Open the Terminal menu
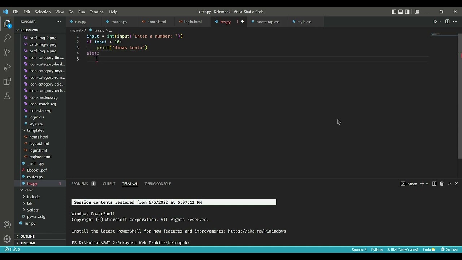 97,12
